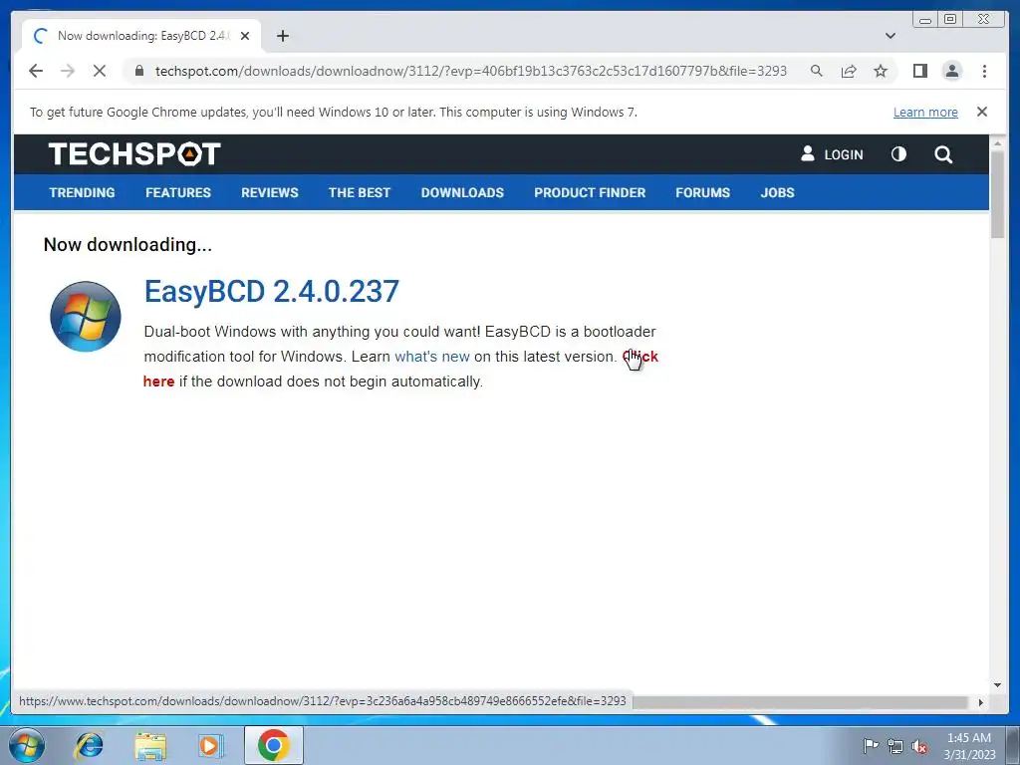Viewport: 1020px width, 765px height.
Task: Bookmark this page with the star
Action: [x=881, y=71]
